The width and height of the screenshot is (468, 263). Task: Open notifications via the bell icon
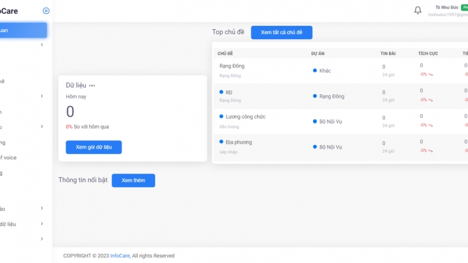418,10
